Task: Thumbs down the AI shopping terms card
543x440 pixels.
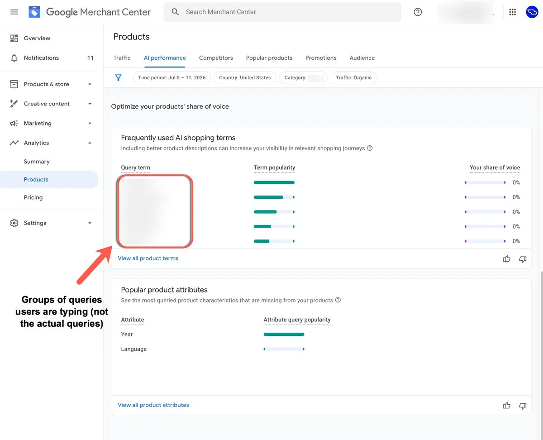Action: pyautogui.click(x=523, y=259)
